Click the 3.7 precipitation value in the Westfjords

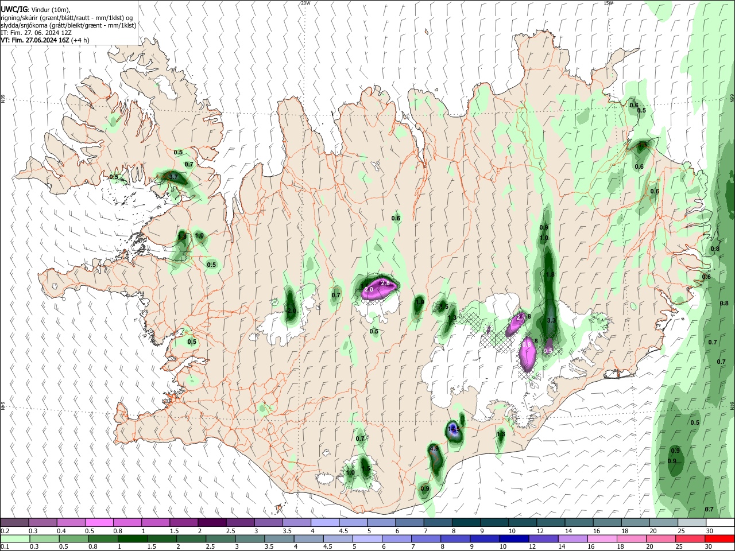tap(173, 177)
